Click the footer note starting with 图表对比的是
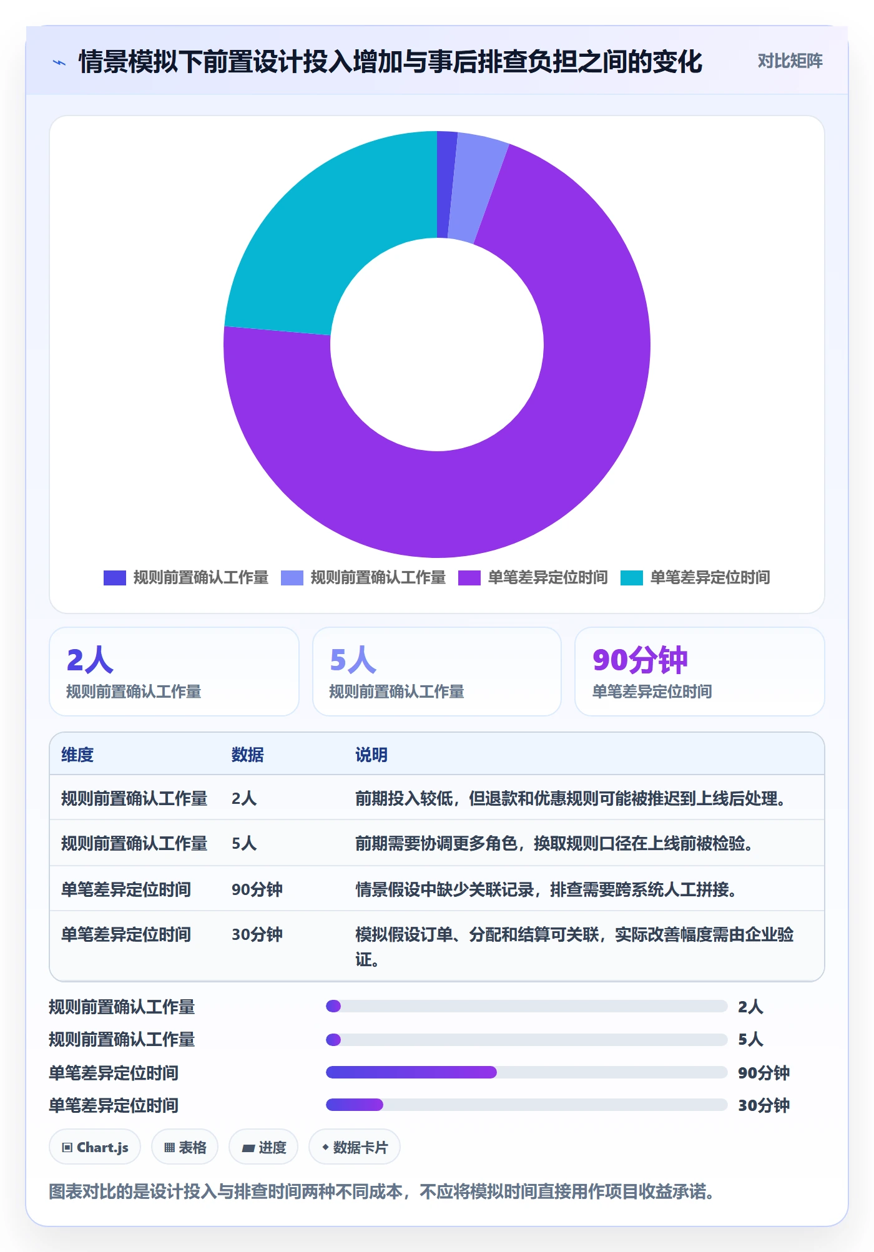The height and width of the screenshot is (1252, 874). click(x=381, y=1191)
